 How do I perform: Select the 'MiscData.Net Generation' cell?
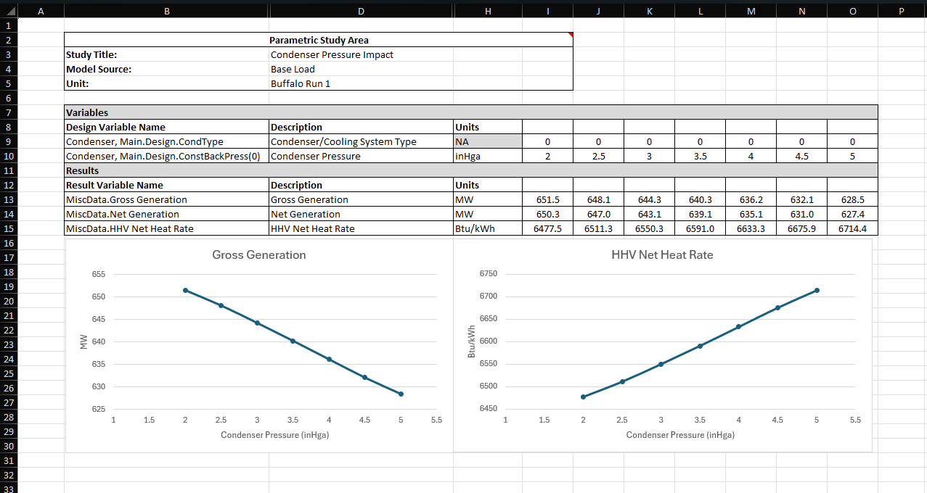coord(167,214)
